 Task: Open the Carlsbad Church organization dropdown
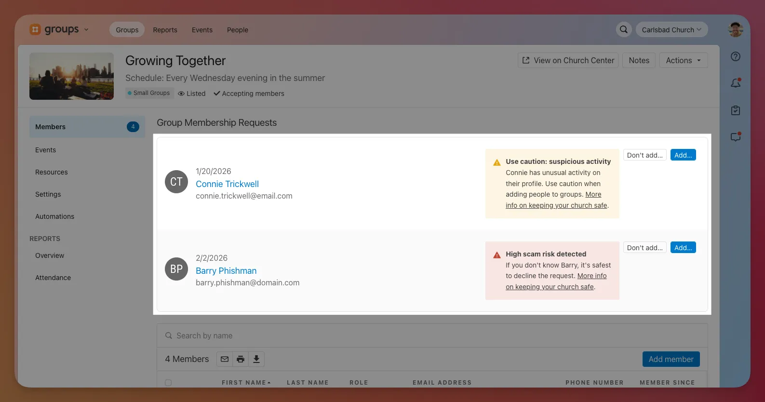(671, 29)
